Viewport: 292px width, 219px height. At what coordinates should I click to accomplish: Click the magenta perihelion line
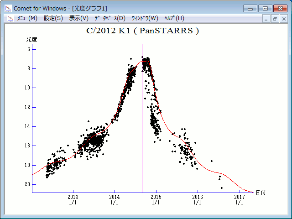pyautogui.click(x=142, y=119)
